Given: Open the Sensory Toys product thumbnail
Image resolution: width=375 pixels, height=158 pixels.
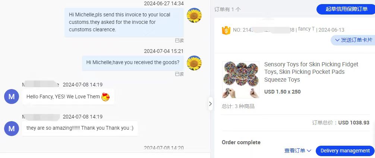Looking at the screenshot, I should [x=240, y=80].
